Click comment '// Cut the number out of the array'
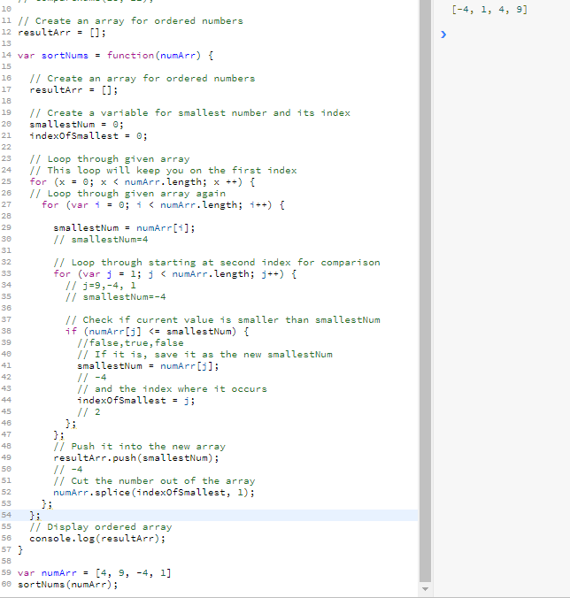 coord(154,480)
